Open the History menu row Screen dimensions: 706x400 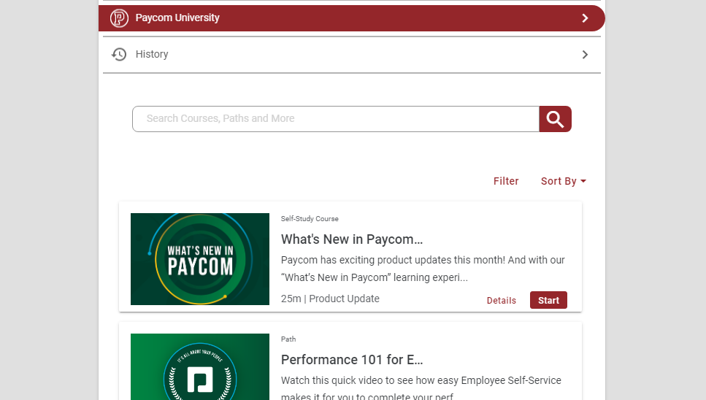coord(352,55)
